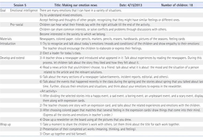This screenshot has width=203, height=138.
Task: Click '2) Elect a leader for today's class.'
Action: click(x=60, y=53)
